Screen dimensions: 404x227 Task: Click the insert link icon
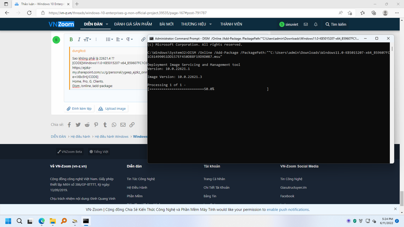[143, 39]
